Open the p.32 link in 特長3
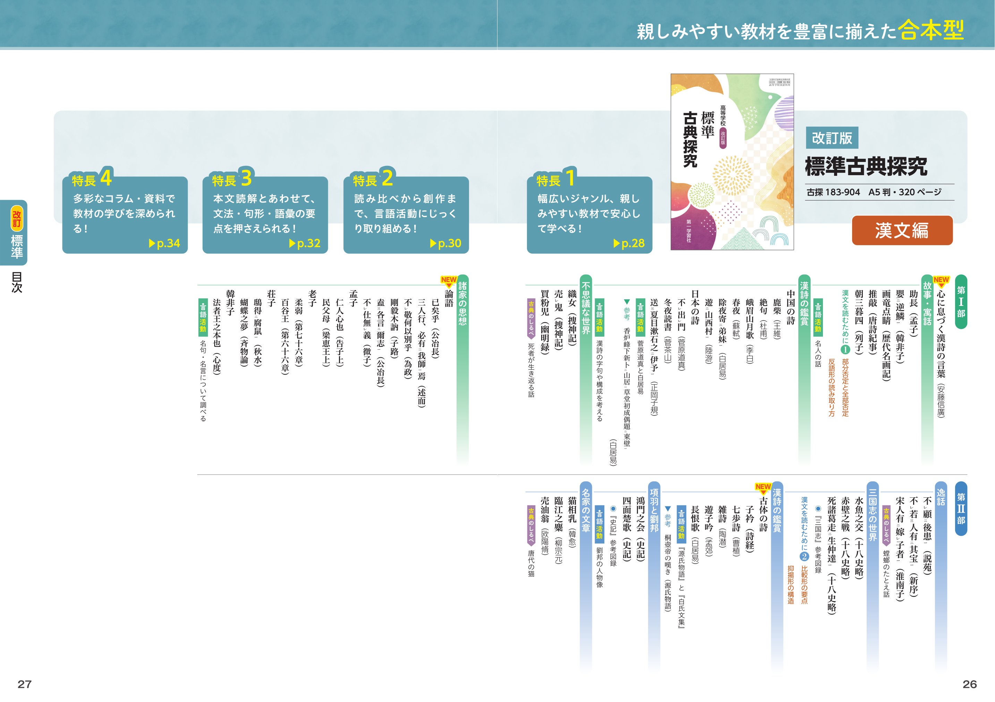The width and height of the screenshot is (995, 702). [305, 243]
